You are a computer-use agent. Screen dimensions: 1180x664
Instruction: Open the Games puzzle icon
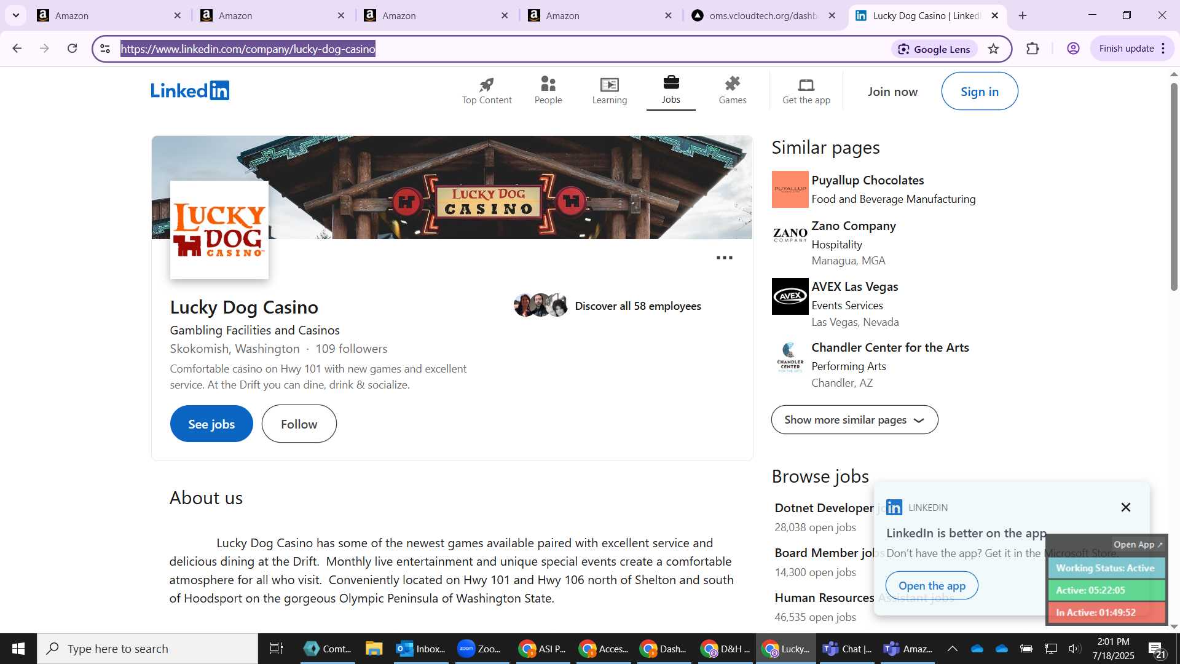(x=733, y=91)
